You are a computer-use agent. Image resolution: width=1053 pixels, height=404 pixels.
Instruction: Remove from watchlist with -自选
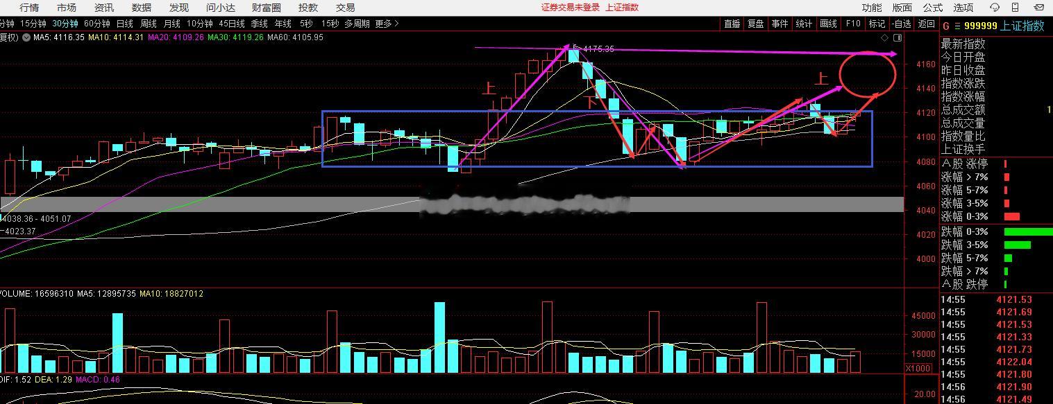pos(901,24)
